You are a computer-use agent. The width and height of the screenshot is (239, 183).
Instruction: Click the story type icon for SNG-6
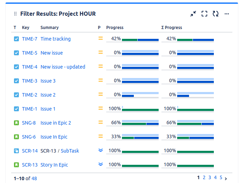(16, 137)
